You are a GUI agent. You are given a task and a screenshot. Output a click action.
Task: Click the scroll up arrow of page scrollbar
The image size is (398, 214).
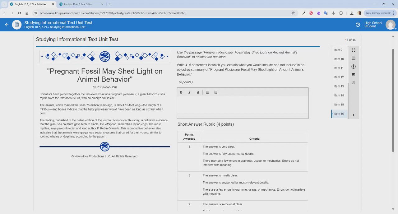[x=393, y=37]
